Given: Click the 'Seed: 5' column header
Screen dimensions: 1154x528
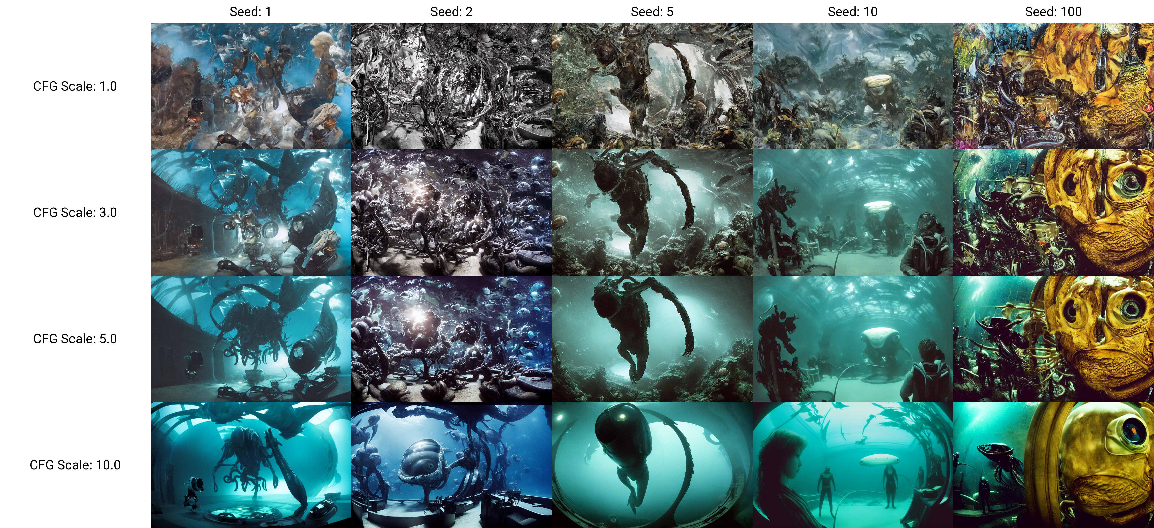Looking at the screenshot, I should coord(652,12).
